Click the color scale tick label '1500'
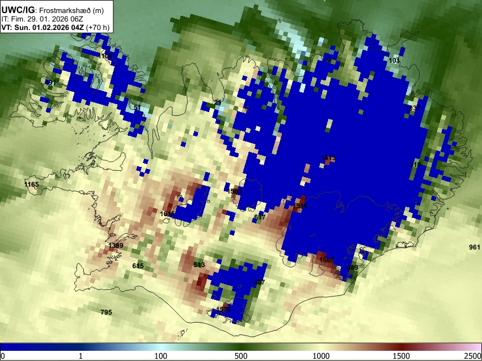Viewport: 482px width, 361px height. (401, 356)
